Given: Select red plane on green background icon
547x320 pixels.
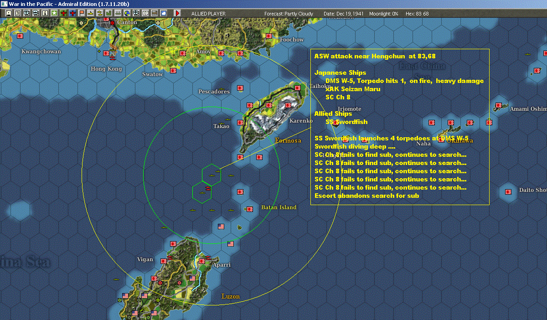Looking at the screenshot, I should tap(63, 13).
